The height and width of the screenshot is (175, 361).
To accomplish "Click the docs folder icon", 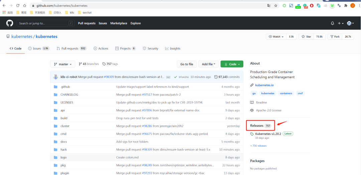I will tap(55, 142).
